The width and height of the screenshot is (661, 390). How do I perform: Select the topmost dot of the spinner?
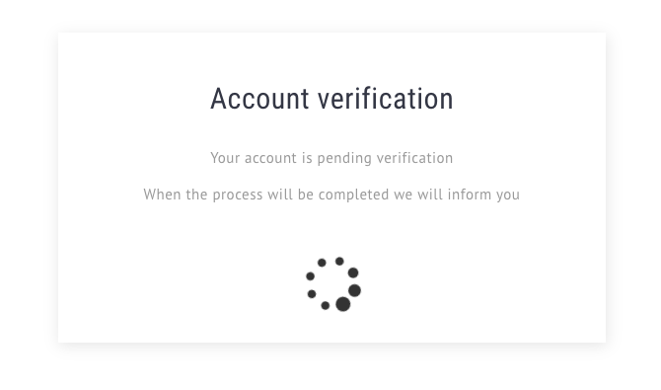pyautogui.click(x=339, y=262)
